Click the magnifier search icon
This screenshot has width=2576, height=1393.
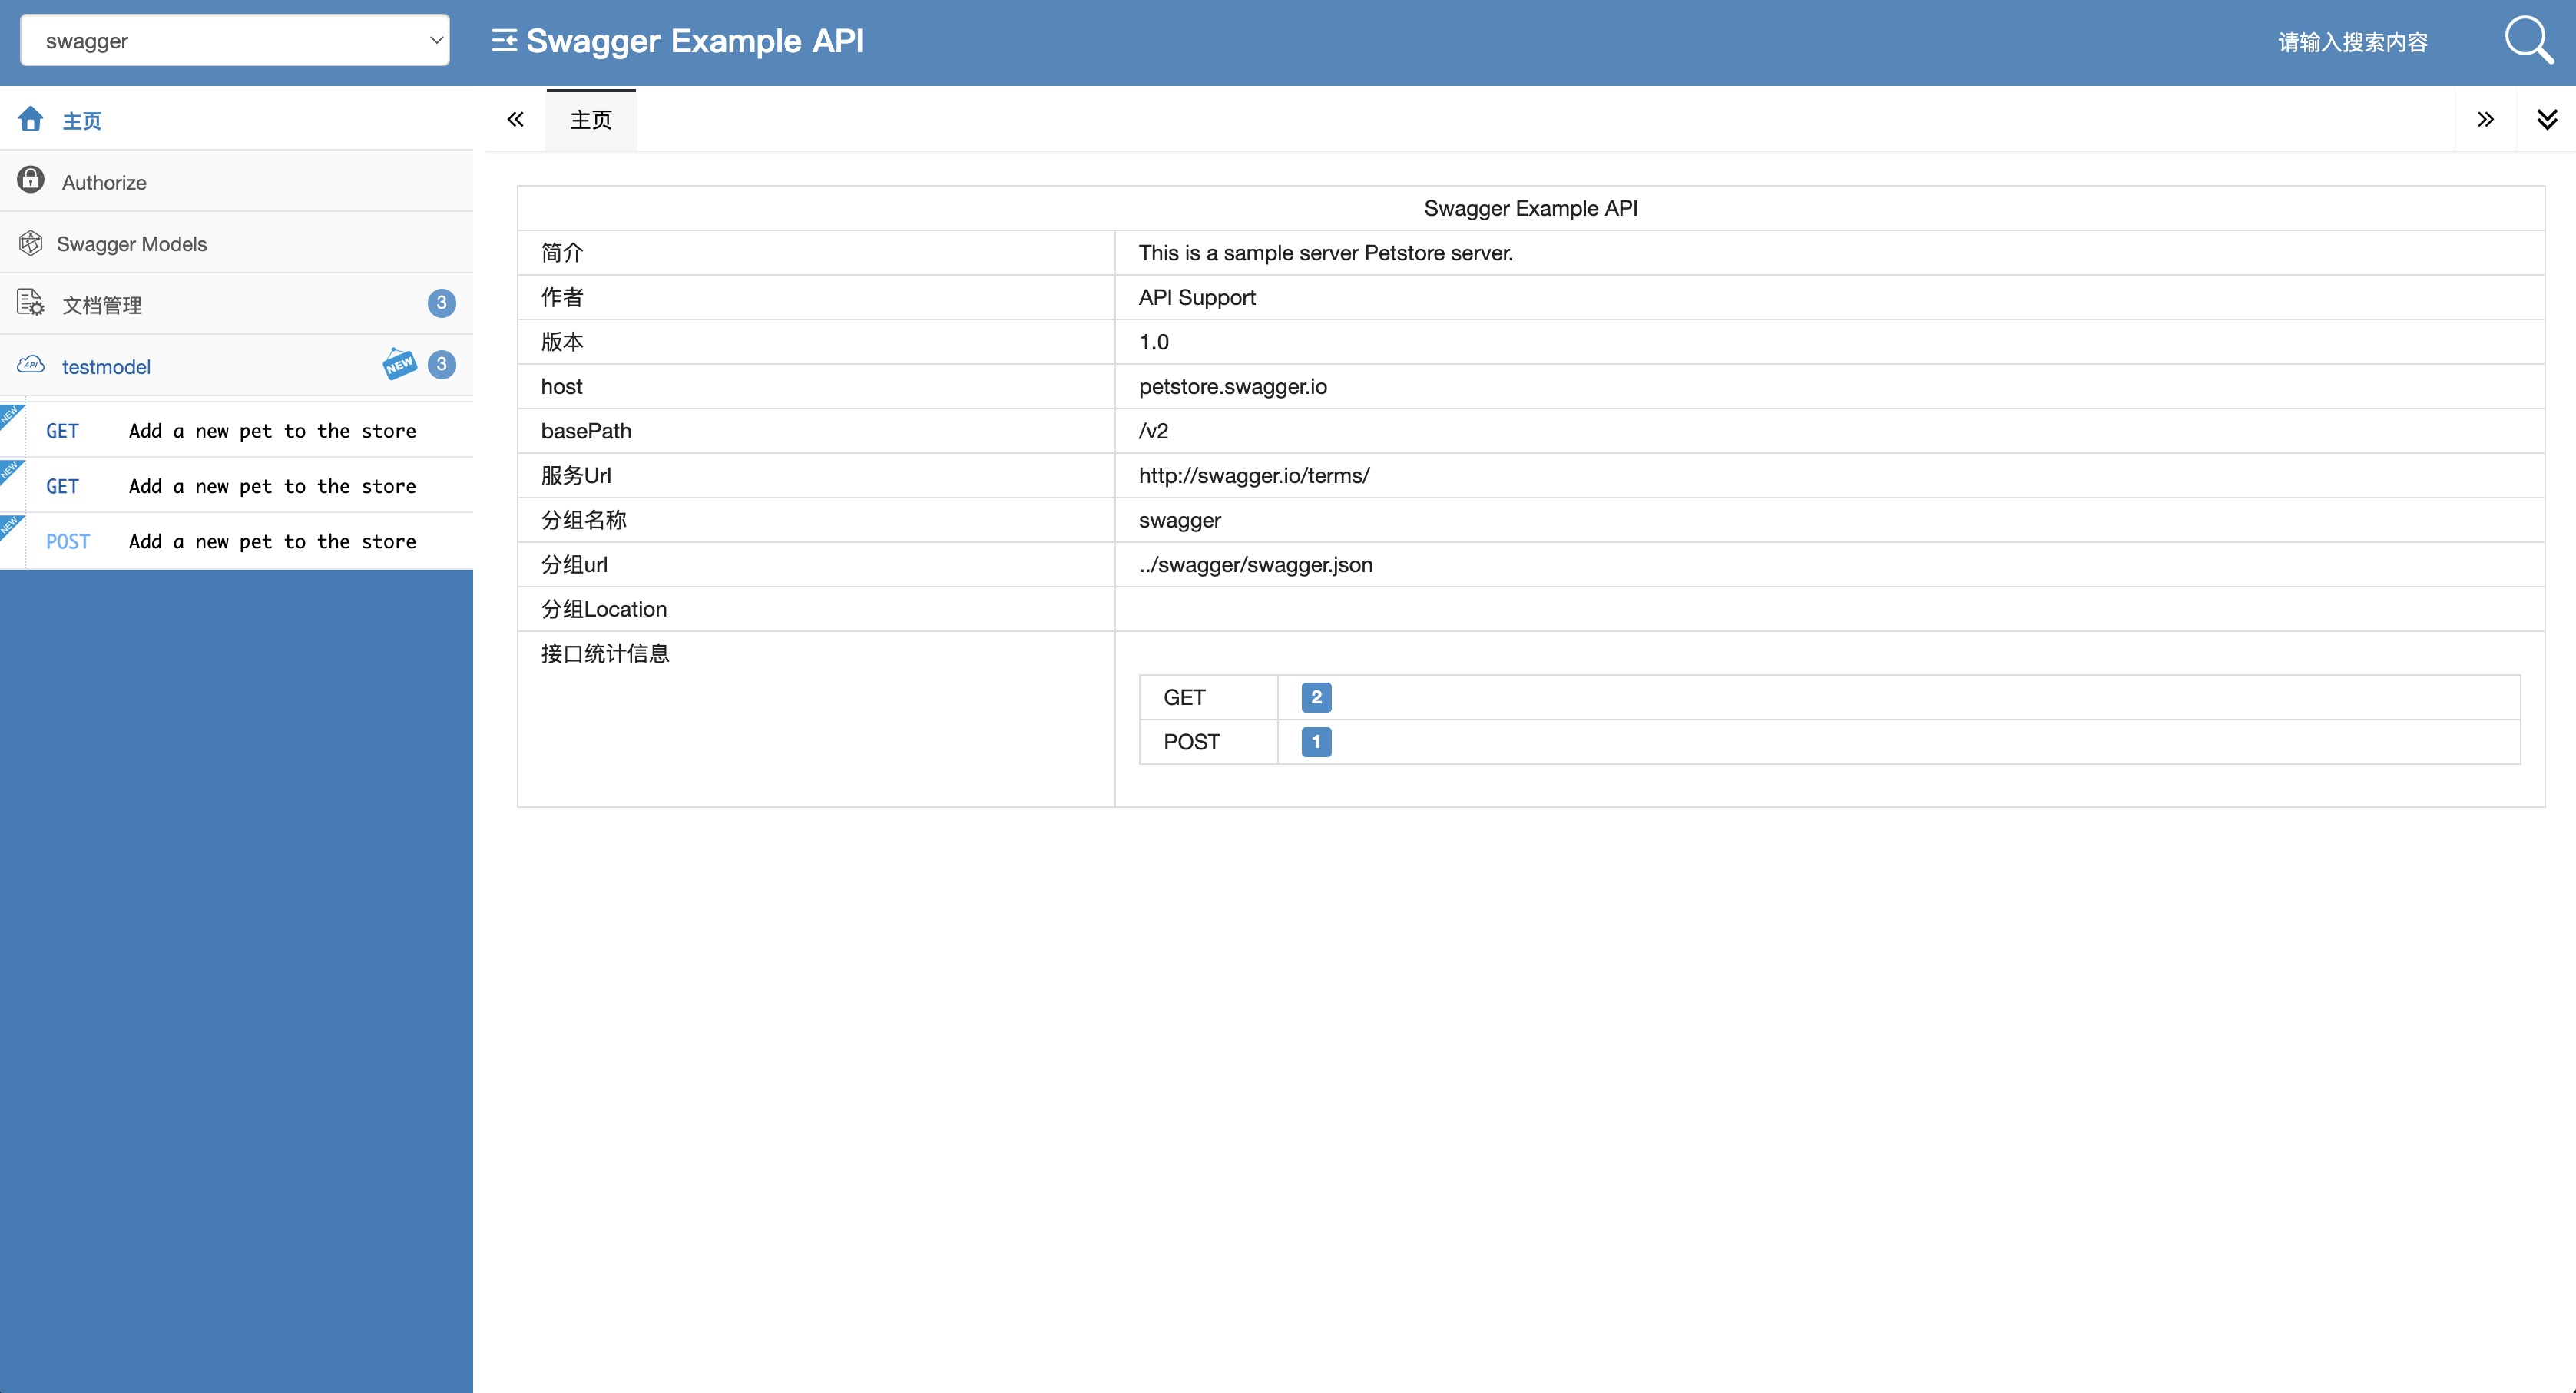click(2527, 41)
